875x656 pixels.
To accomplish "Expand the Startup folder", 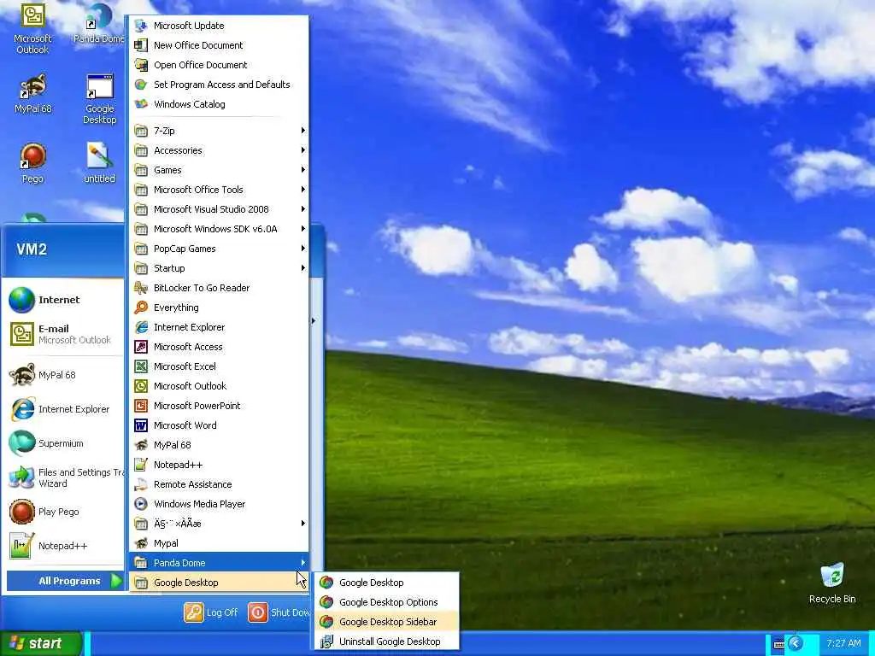I will pos(219,268).
